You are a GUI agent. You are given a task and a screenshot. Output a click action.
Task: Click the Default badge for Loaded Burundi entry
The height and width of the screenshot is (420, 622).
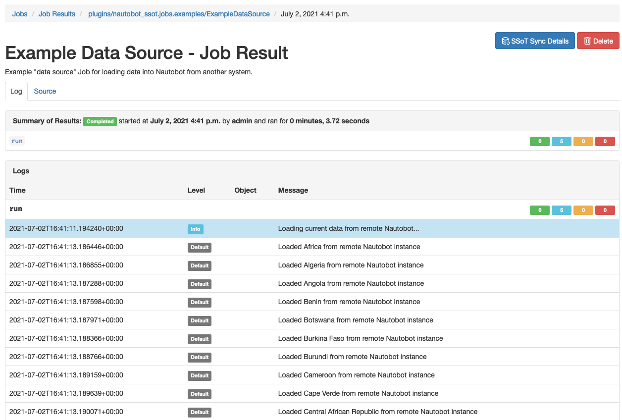point(199,357)
